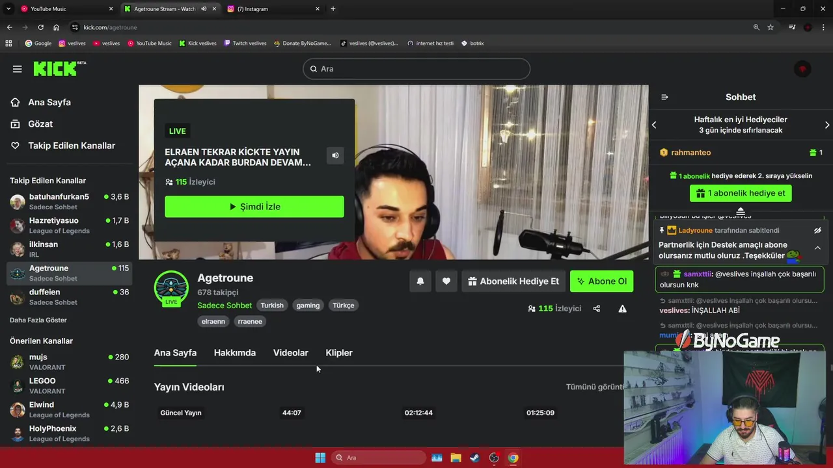Collapse the gift leaderboard panel handle
The height and width of the screenshot is (468, 833).
(741, 211)
